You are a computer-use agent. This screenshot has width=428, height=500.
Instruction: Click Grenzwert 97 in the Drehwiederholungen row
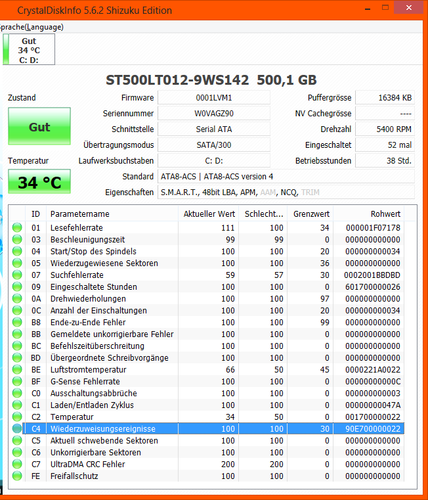click(x=325, y=298)
